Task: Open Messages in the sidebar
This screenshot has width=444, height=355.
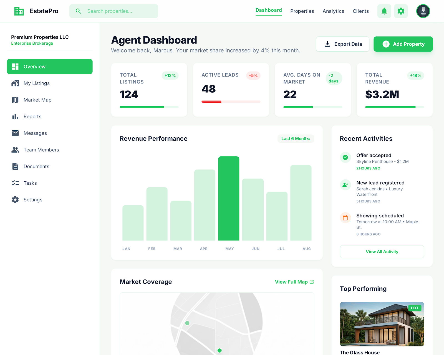Action: (35, 133)
